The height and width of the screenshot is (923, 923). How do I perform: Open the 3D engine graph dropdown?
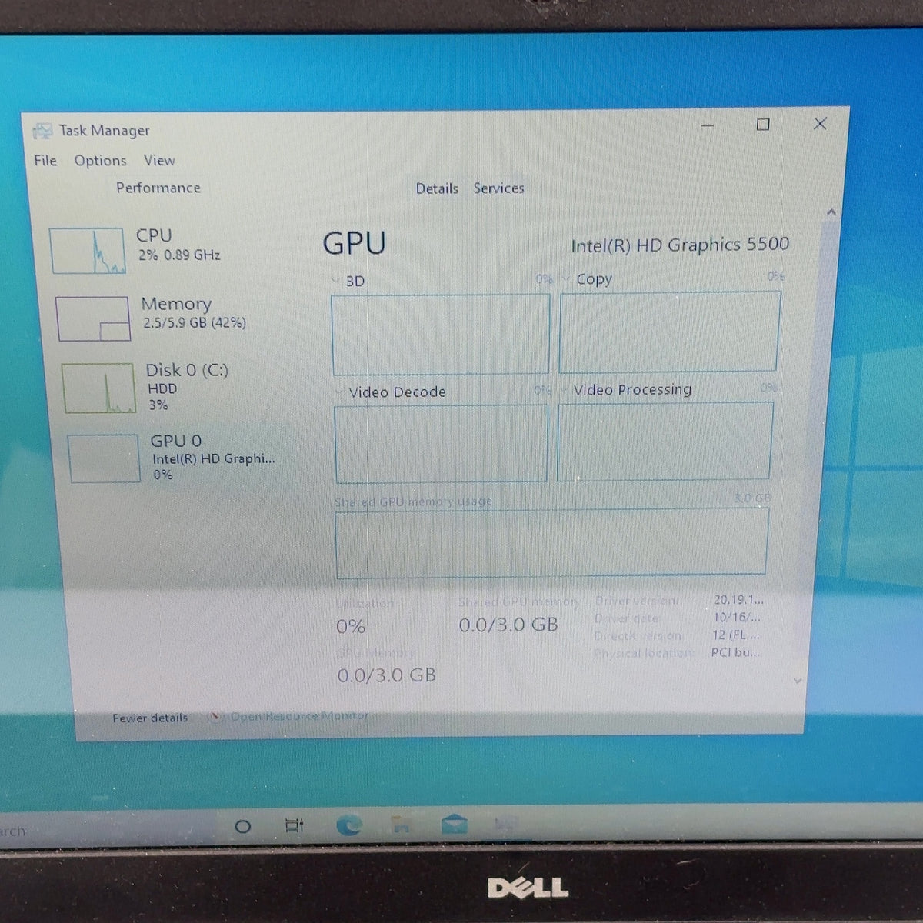[337, 282]
